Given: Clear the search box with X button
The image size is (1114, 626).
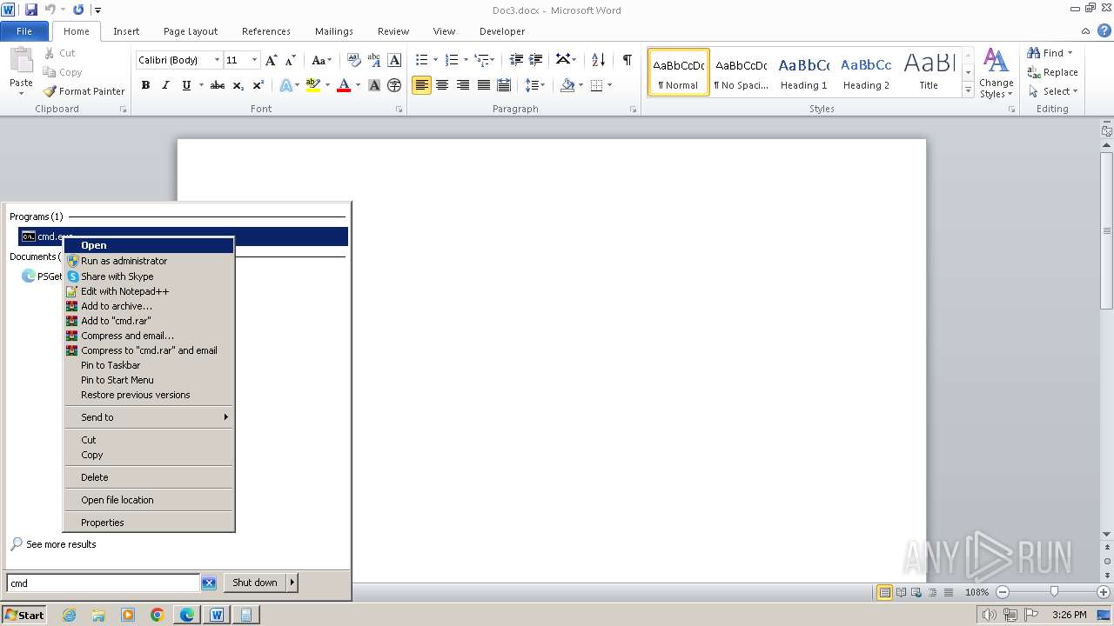Looking at the screenshot, I should [209, 583].
